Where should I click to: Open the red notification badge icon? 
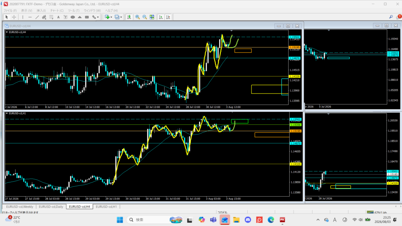(399, 17)
